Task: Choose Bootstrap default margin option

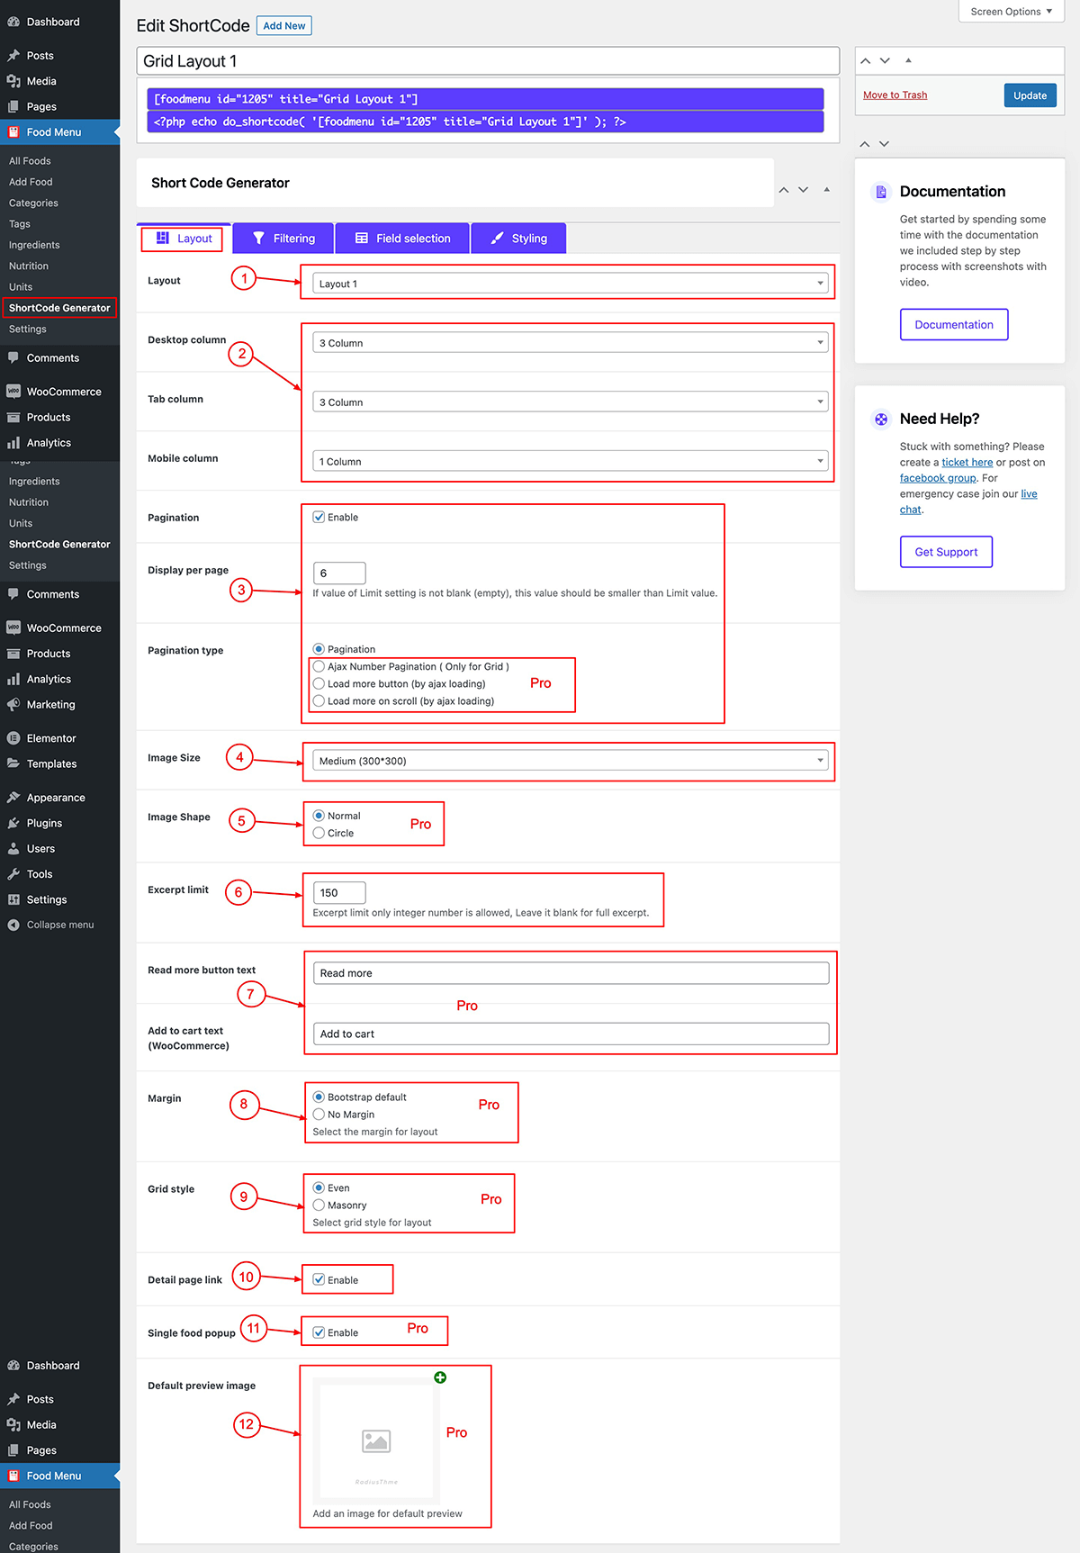Action: pos(319,1097)
